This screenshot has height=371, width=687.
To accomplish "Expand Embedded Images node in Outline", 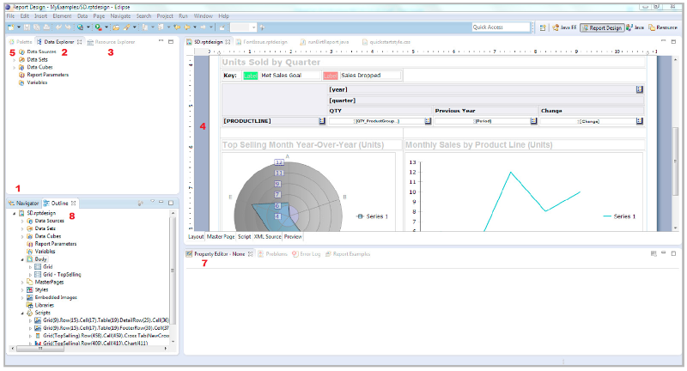I will click(22, 297).
